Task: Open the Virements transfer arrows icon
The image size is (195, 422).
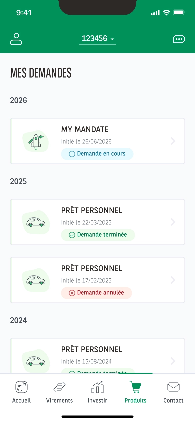Action: pos(59,387)
